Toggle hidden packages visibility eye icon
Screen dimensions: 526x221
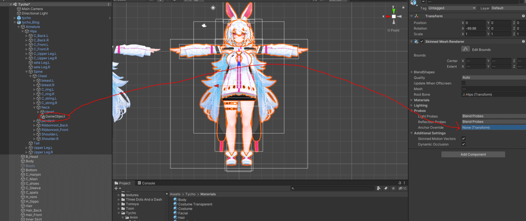click(402, 188)
